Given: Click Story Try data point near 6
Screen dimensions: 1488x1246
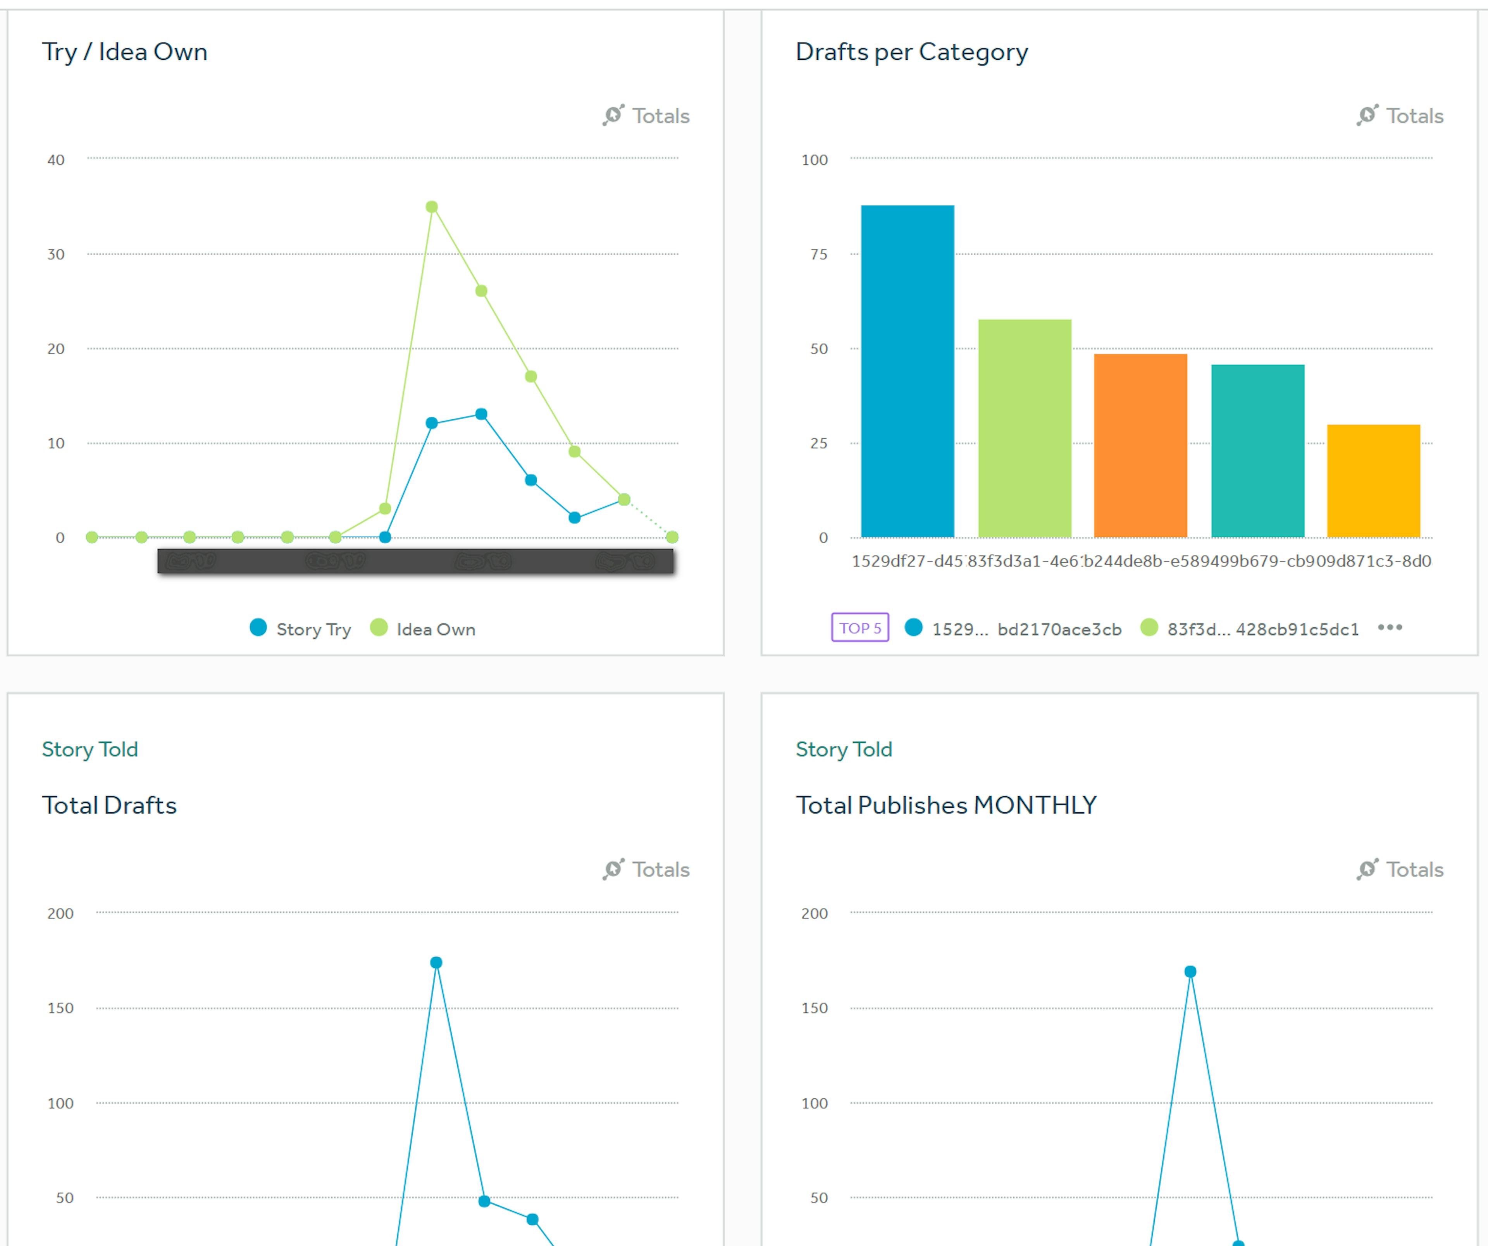Looking at the screenshot, I should tap(531, 480).
